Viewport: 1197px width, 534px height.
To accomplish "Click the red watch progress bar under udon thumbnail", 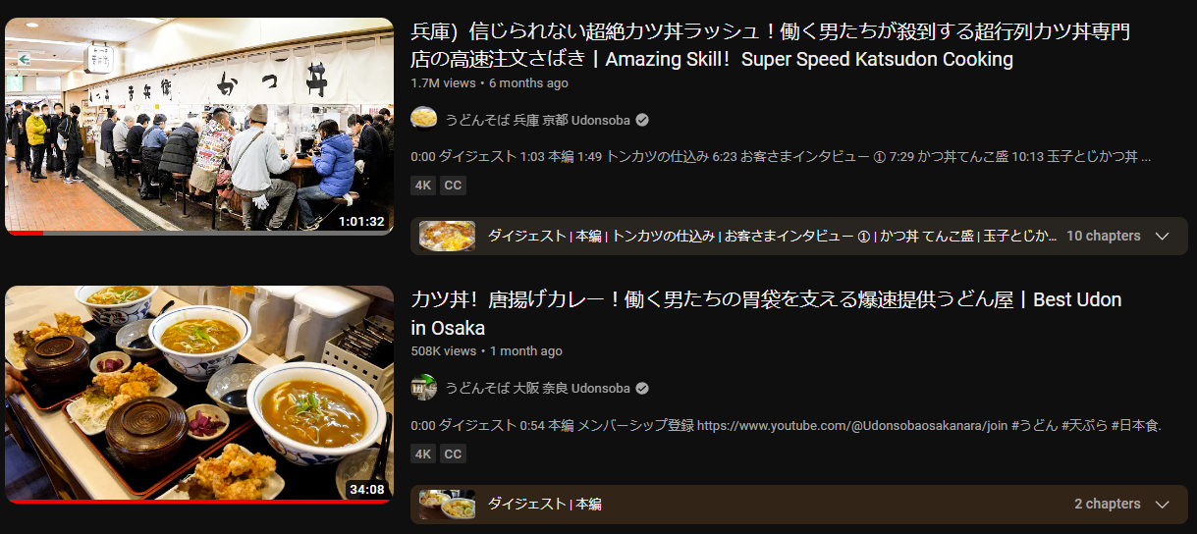I will tap(199, 502).
